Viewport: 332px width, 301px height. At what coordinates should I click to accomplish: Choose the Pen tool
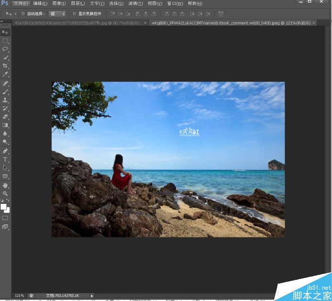(x=5, y=151)
